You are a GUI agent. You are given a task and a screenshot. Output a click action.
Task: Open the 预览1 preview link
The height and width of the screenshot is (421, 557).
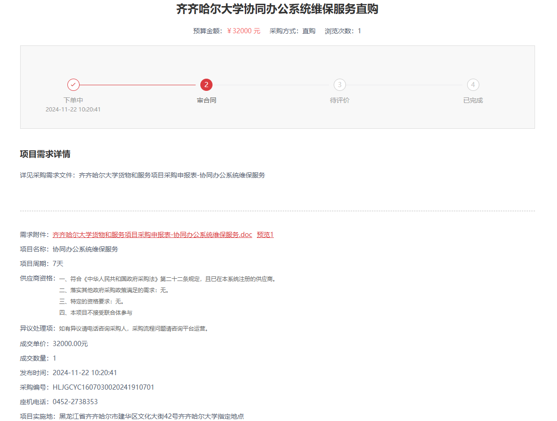tap(265, 235)
